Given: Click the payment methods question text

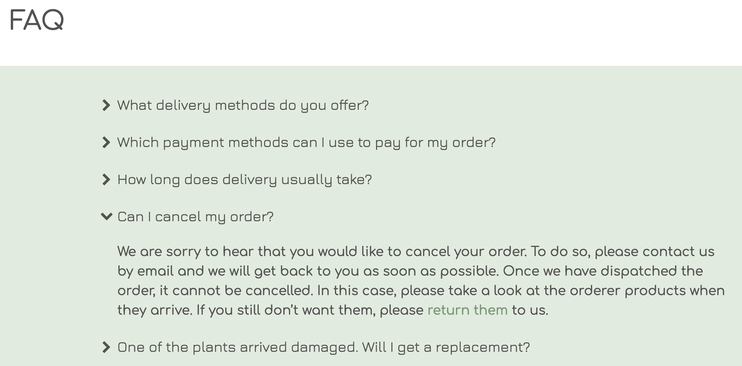Looking at the screenshot, I should click(306, 142).
